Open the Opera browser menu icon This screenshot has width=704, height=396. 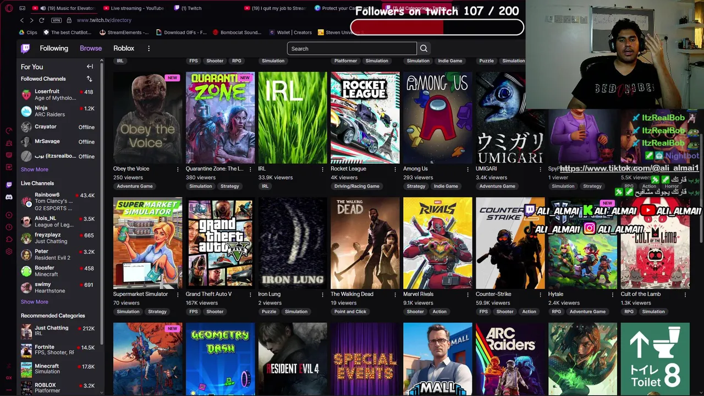pos(8,8)
